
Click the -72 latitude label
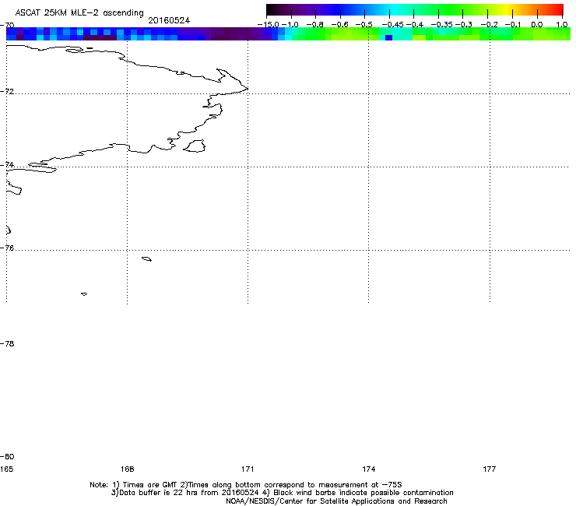click(7, 91)
